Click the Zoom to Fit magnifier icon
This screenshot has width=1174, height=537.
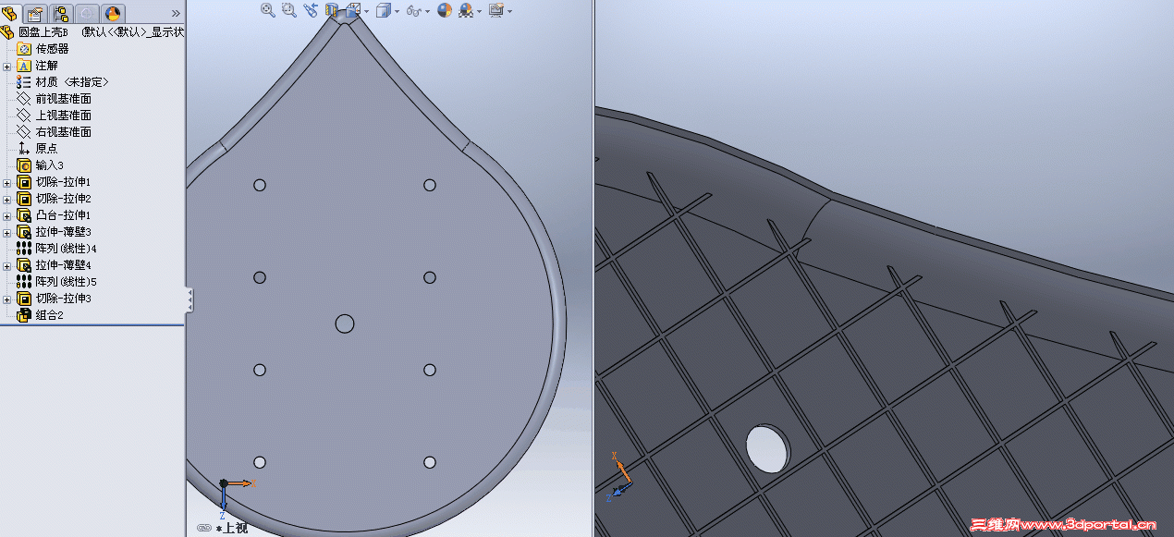268,10
